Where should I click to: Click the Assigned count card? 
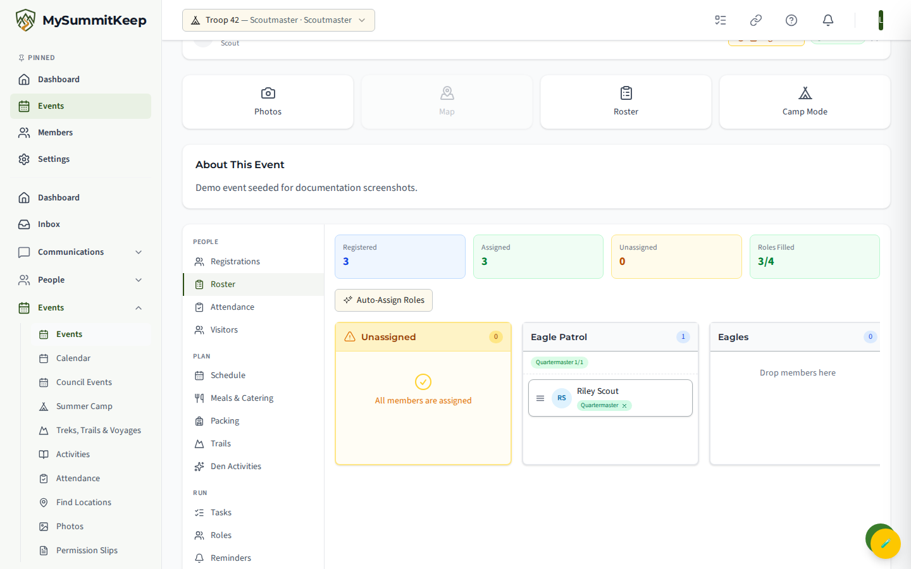click(x=538, y=257)
